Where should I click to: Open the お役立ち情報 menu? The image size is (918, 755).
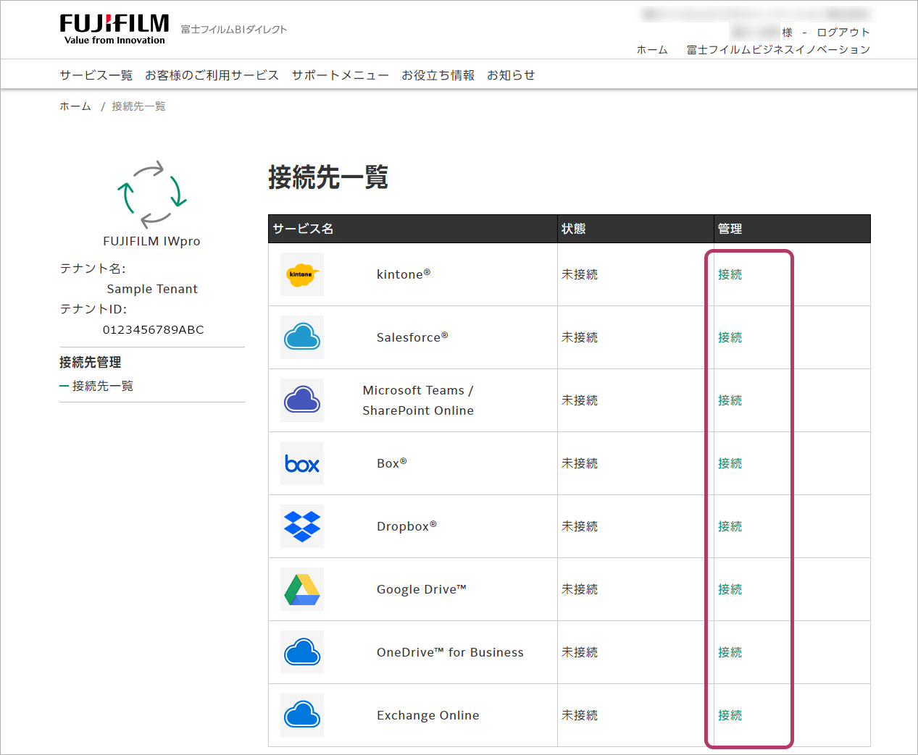click(x=438, y=75)
